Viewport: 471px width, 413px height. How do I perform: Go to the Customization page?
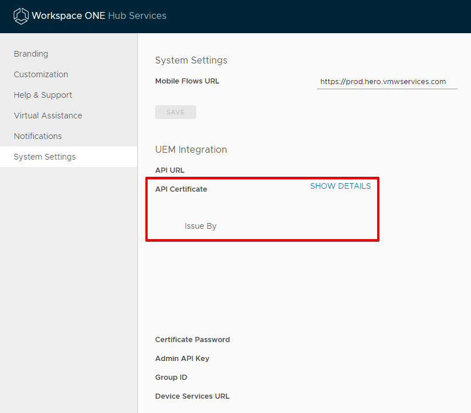(x=41, y=74)
